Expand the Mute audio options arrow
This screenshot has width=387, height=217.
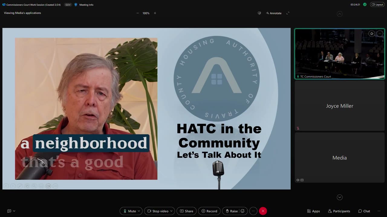[x=139, y=211]
